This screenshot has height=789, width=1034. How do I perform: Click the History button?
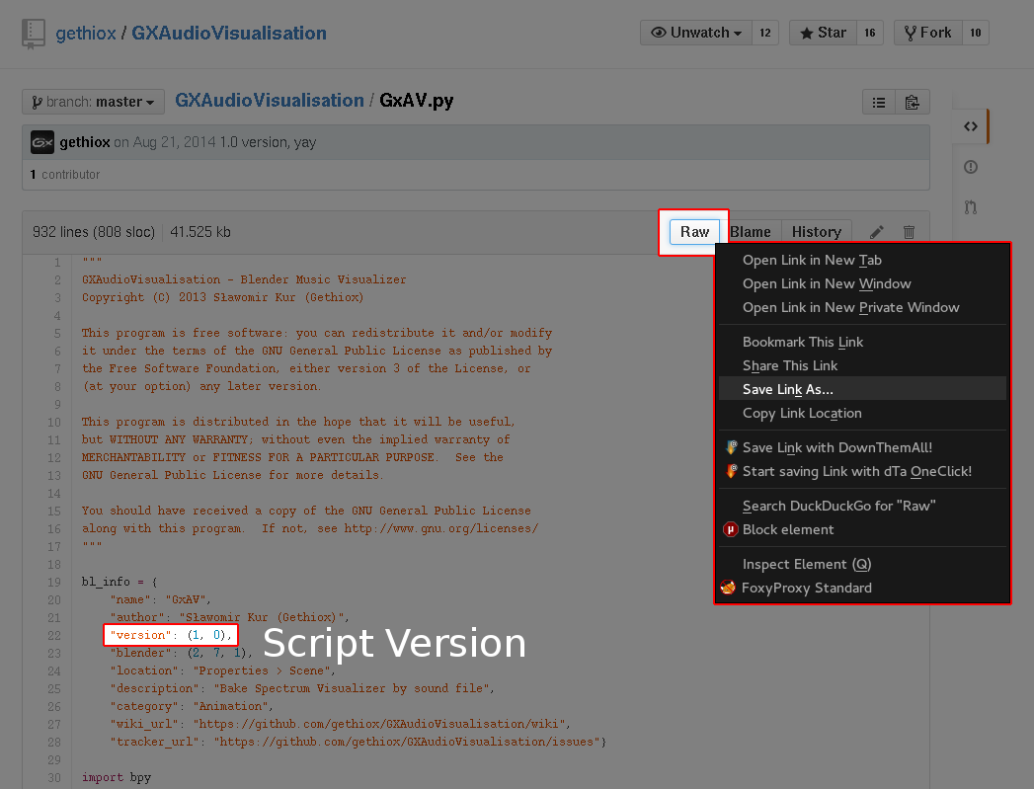coord(817,232)
